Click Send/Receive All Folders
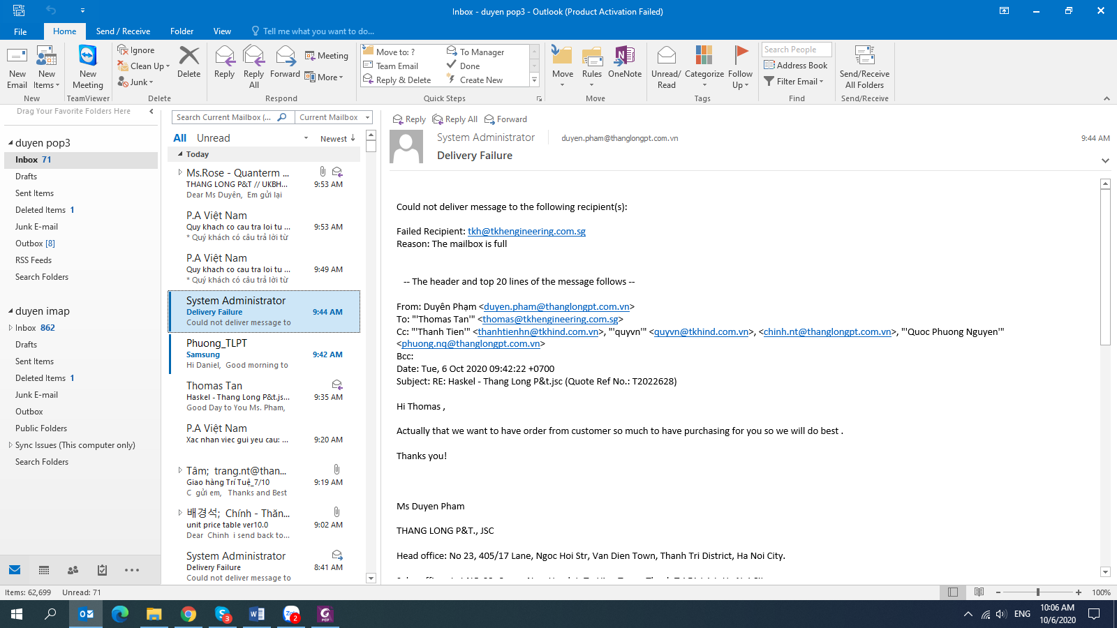The height and width of the screenshot is (628, 1117). tap(864, 68)
